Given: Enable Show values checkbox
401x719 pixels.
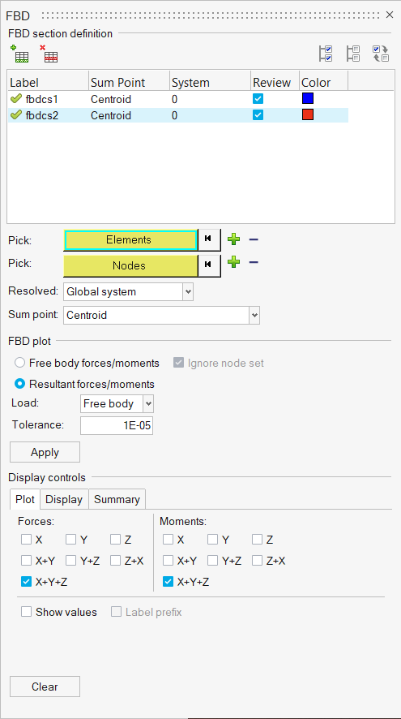Looking at the screenshot, I should click(26, 612).
